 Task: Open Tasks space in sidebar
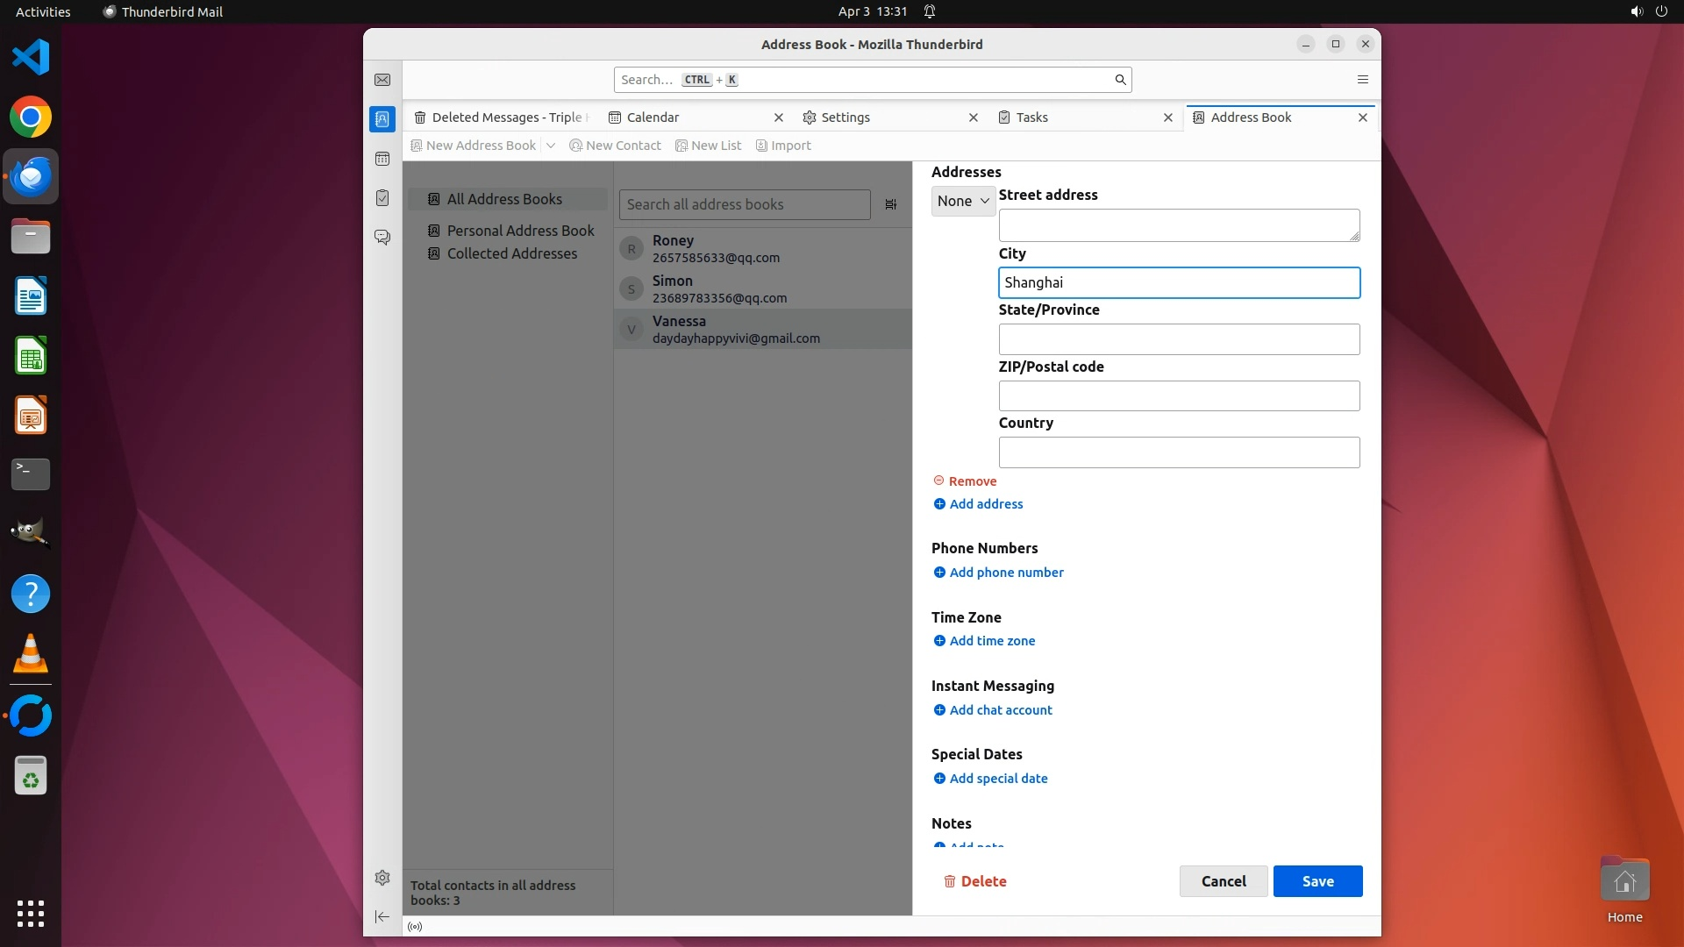(382, 198)
